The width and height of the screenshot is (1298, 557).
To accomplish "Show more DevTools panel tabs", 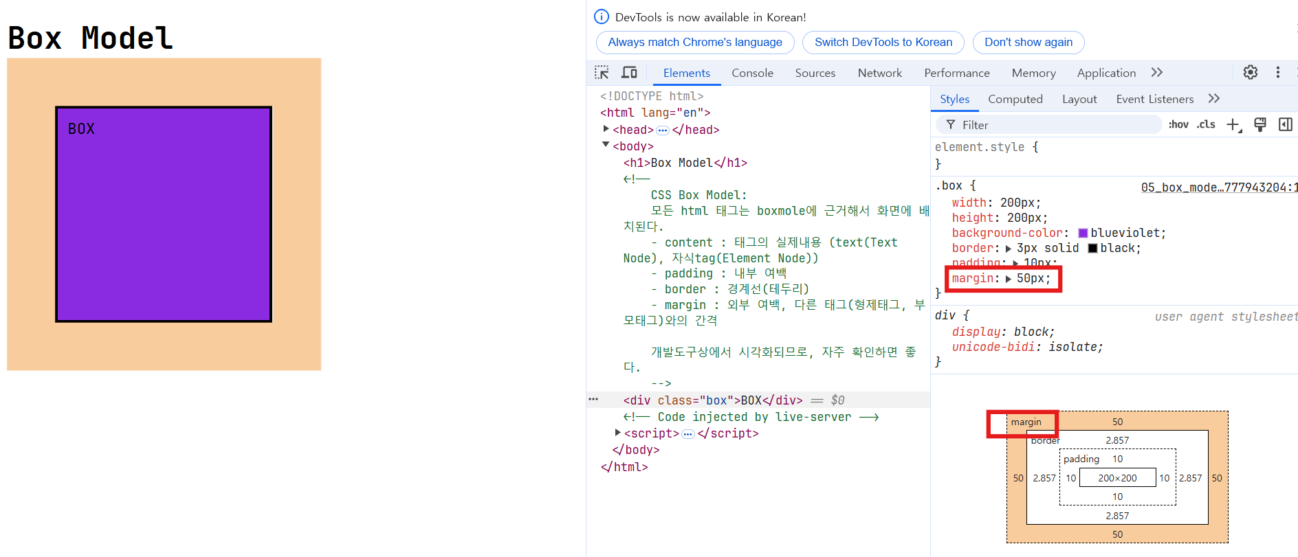I will (1157, 72).
